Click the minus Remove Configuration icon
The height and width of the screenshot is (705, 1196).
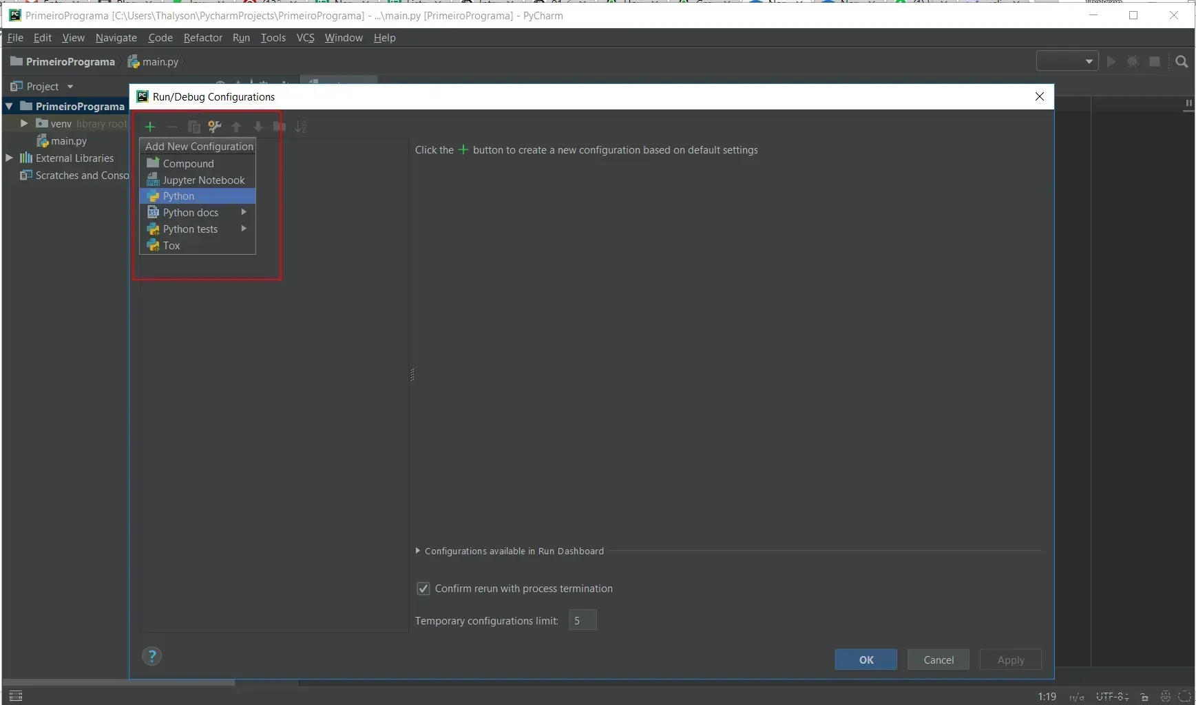171,127
